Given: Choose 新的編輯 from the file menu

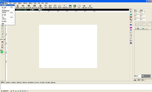Looking at the screenshot, I should tap(8, 5).
